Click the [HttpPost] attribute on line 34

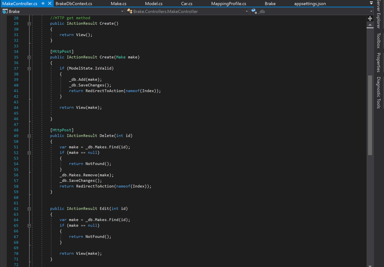pyautogui.click(x=62, y=51)
